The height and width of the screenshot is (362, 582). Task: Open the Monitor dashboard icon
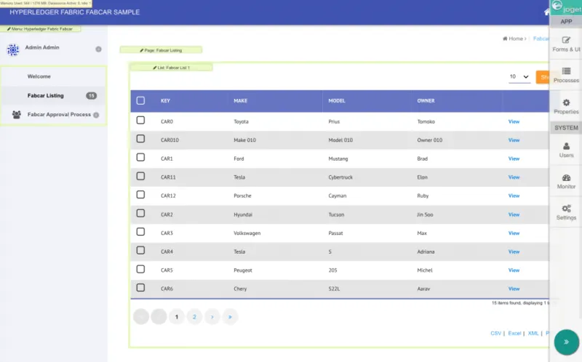tap(566, 178)
